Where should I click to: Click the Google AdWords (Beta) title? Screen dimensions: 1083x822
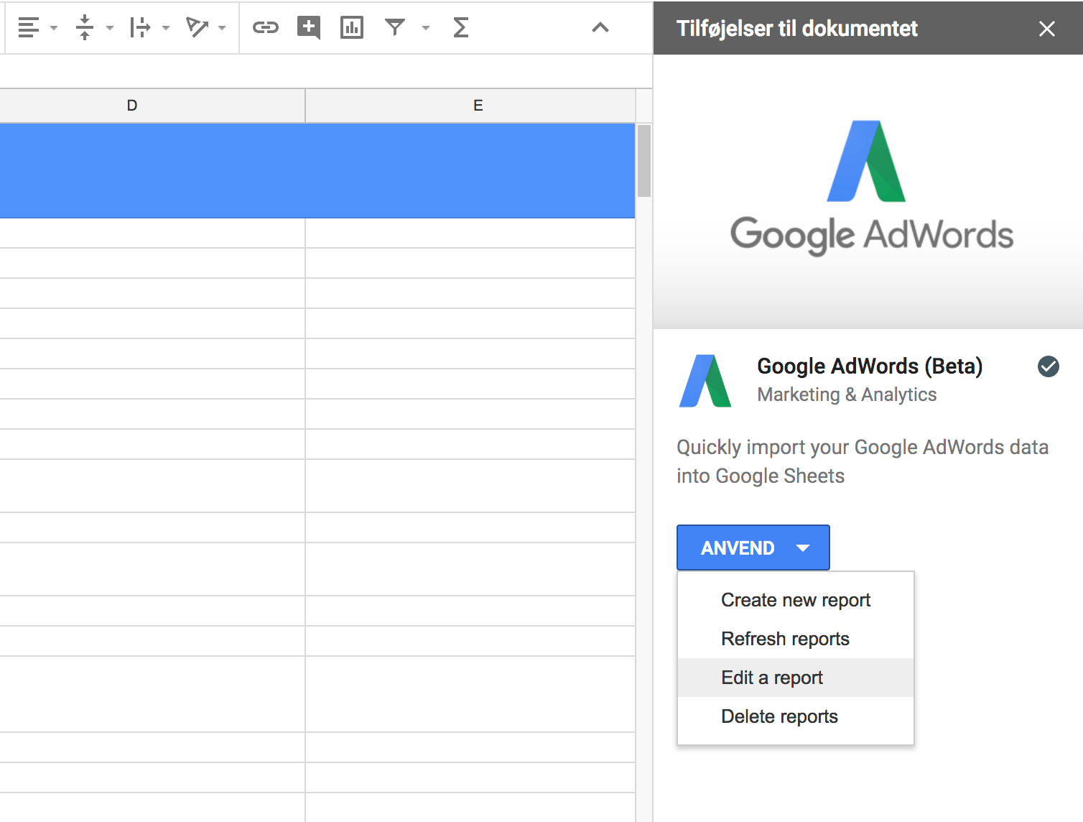[x=870, y=366]
